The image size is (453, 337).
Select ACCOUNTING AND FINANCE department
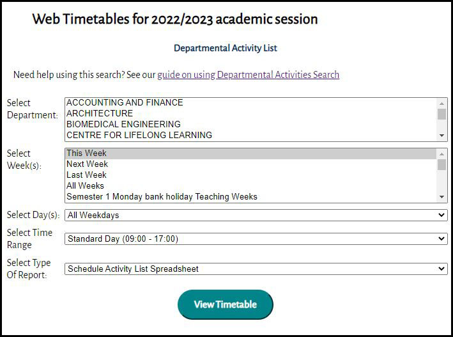[125, 102]
